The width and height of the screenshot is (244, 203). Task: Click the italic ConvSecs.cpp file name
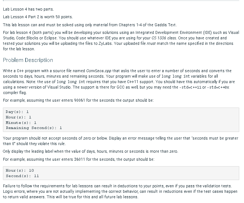click(x=99, y=71)
